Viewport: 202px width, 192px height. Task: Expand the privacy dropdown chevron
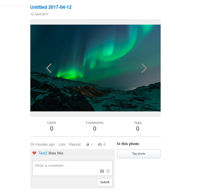(92, 144)
